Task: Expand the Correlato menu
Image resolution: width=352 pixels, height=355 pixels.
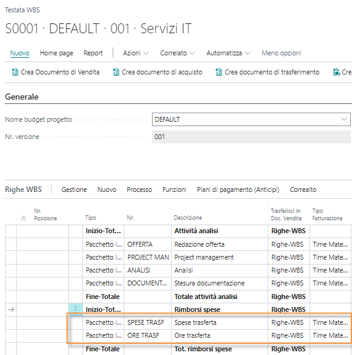Action: point(178,53)
